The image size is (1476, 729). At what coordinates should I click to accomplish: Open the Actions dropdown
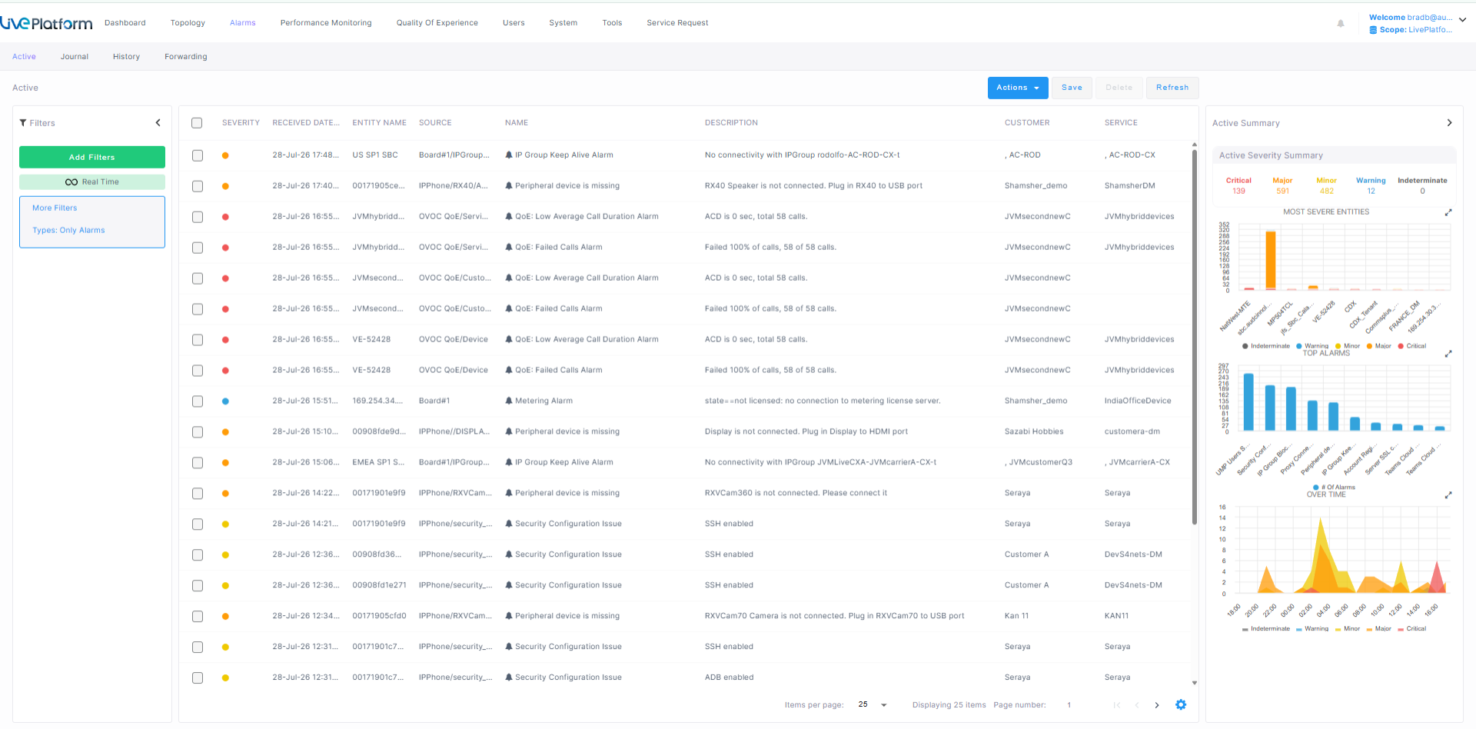[x=1018, y=88]
